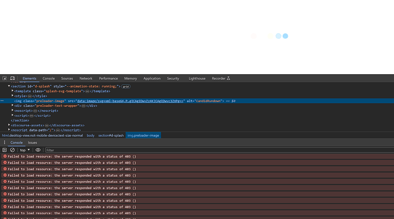Expand the noscript data-path node
This screenshot has height=219, width=394.
click(9, 129)
